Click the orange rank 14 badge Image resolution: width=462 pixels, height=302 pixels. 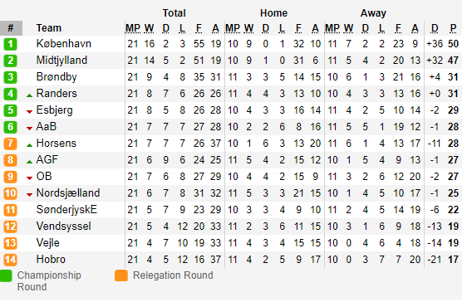click(10, 260)
